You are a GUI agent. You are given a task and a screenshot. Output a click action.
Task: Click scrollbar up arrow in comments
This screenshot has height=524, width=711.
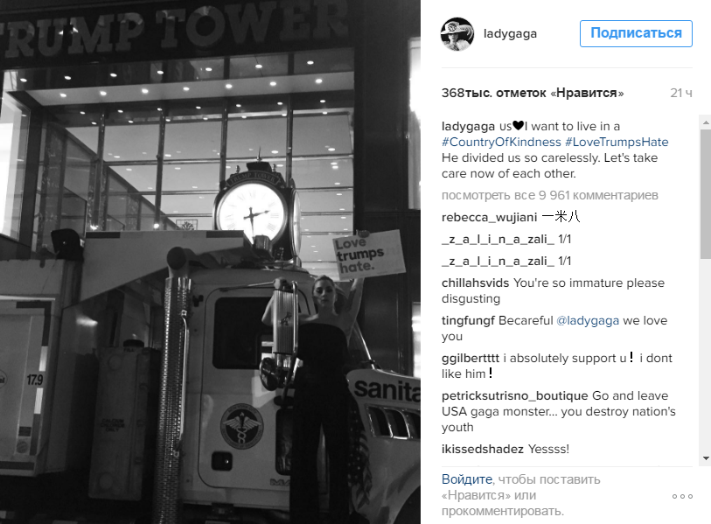click(706, 122)
